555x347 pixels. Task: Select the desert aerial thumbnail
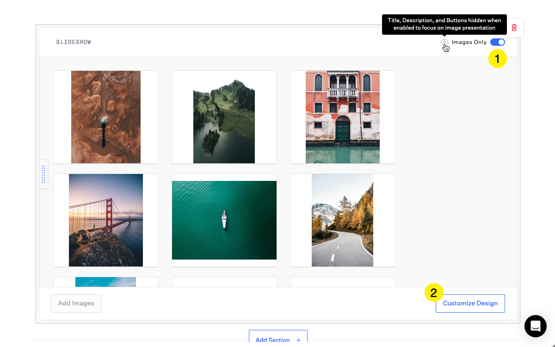click(x=106, y=117)
